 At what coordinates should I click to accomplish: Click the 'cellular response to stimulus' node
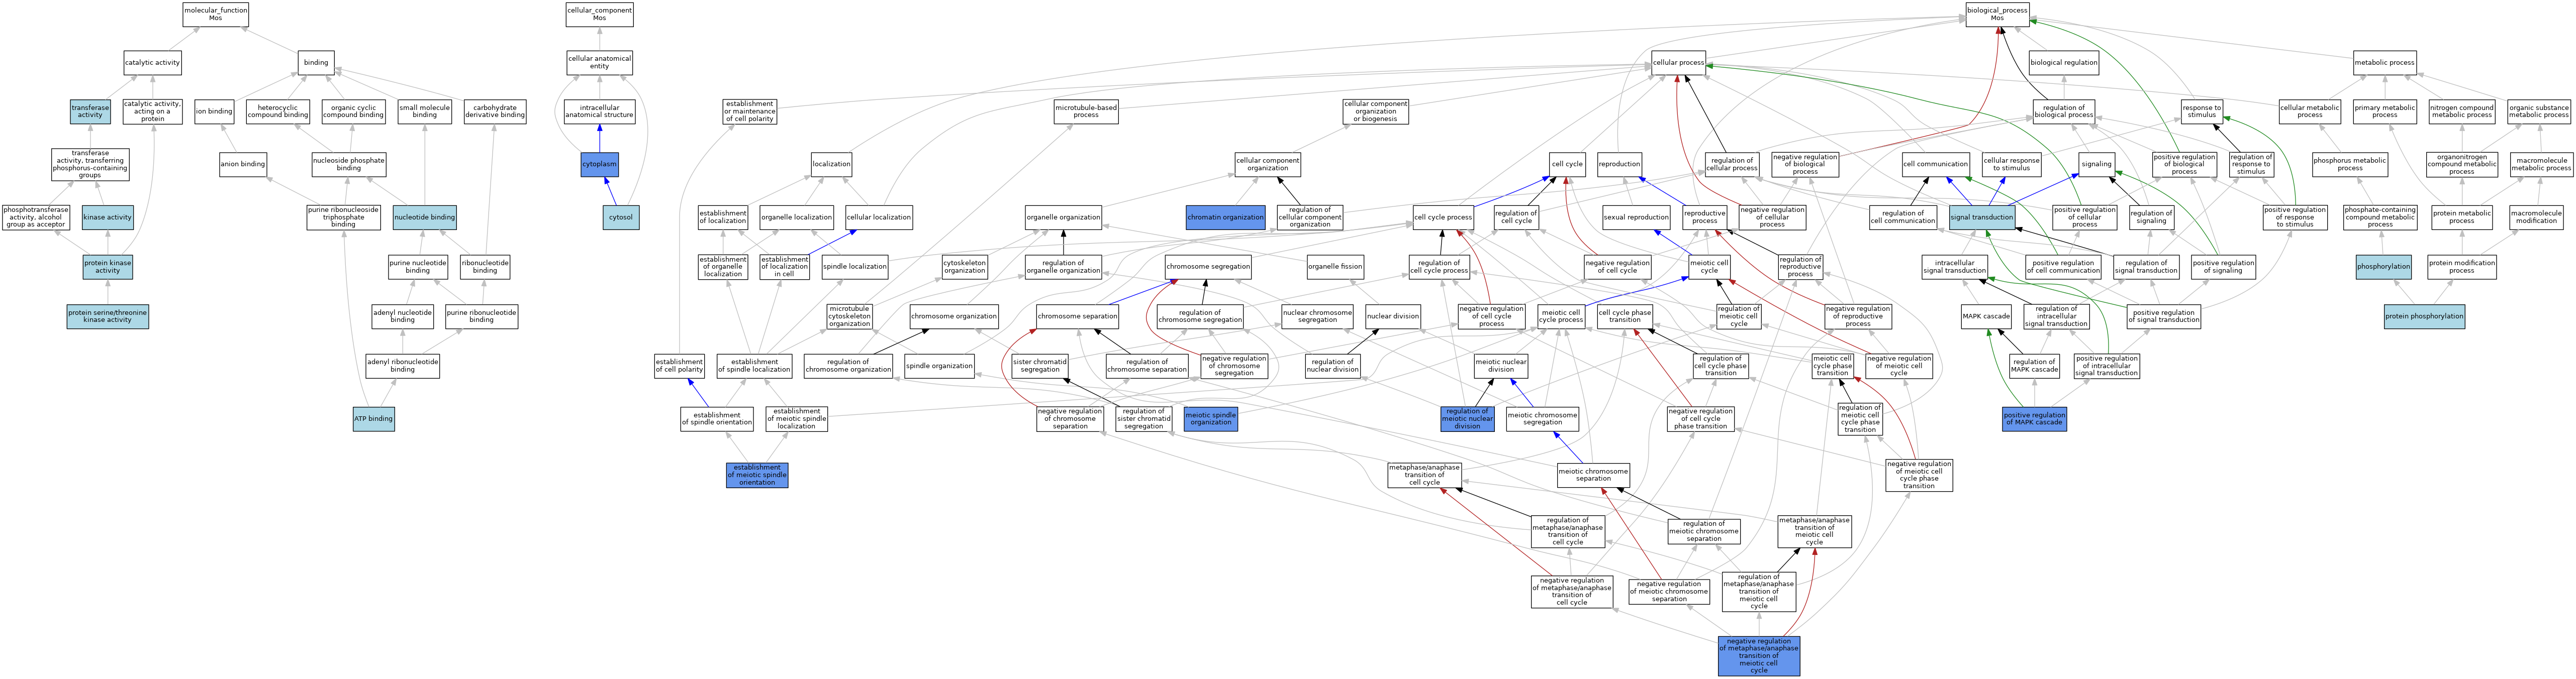coord(2011,164)
